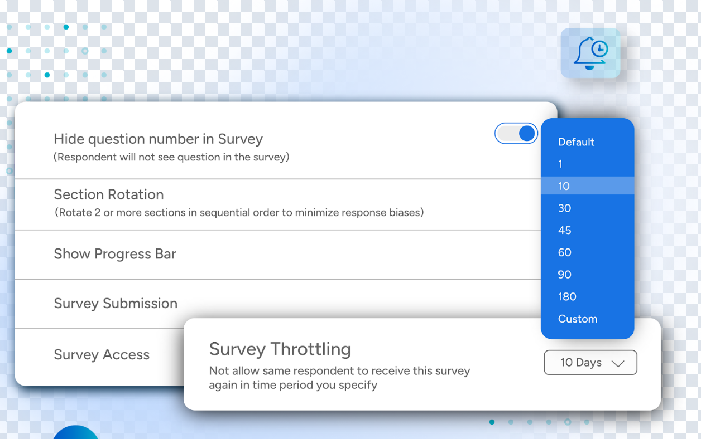Pick 90 in the throttling duration list
This screenshot has width=701, height=439.
[564, 274]
